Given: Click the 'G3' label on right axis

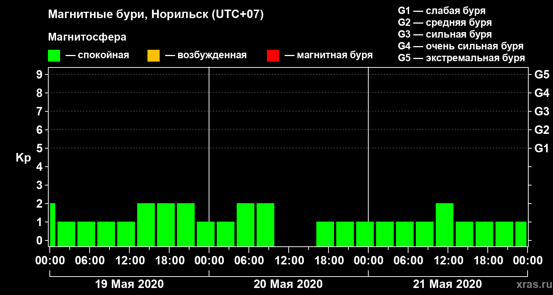Looking at the screenshot, I should coord(542,111).
